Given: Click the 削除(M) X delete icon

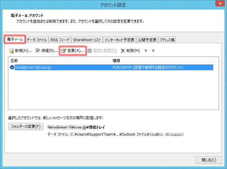Looking at the screenshot, I should click(x=123, y=51).
